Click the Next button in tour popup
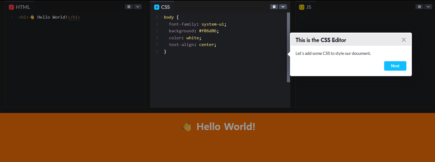435x162 pixels. [x=395, y=66]
